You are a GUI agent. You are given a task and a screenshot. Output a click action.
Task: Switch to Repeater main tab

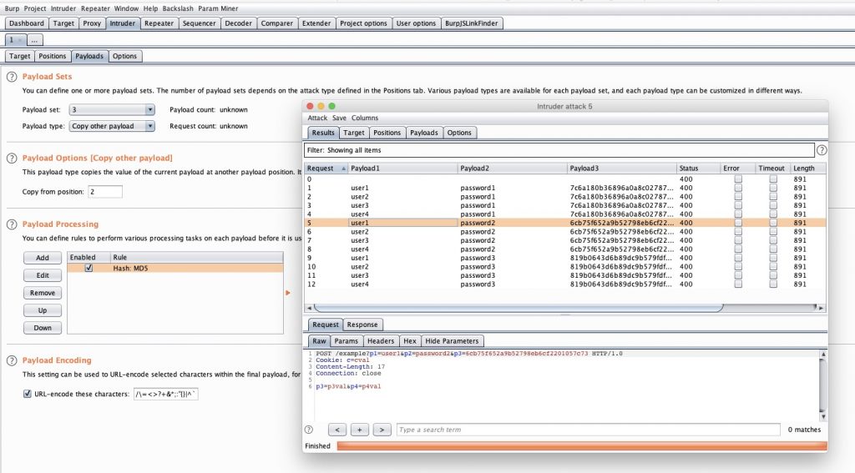[x=159, y=23]
